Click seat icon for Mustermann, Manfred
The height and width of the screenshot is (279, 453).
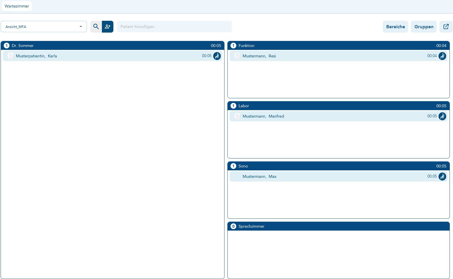pyautogui.click(x=442, y=116)
